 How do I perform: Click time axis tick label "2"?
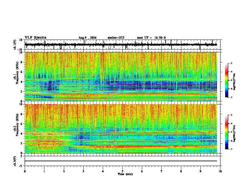click(x=64, y=171)
